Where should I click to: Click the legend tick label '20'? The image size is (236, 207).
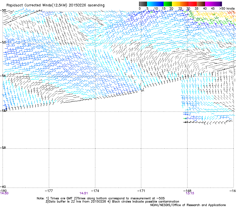tap(172, 9)
